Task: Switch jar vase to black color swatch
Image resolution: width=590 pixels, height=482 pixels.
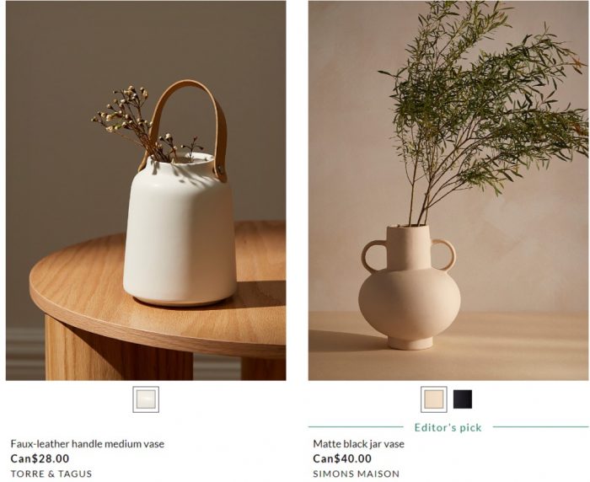Action: click(x=463, y=399)
